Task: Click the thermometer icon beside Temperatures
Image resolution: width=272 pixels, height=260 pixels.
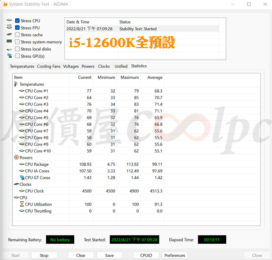Action: [x=16, y=84]
